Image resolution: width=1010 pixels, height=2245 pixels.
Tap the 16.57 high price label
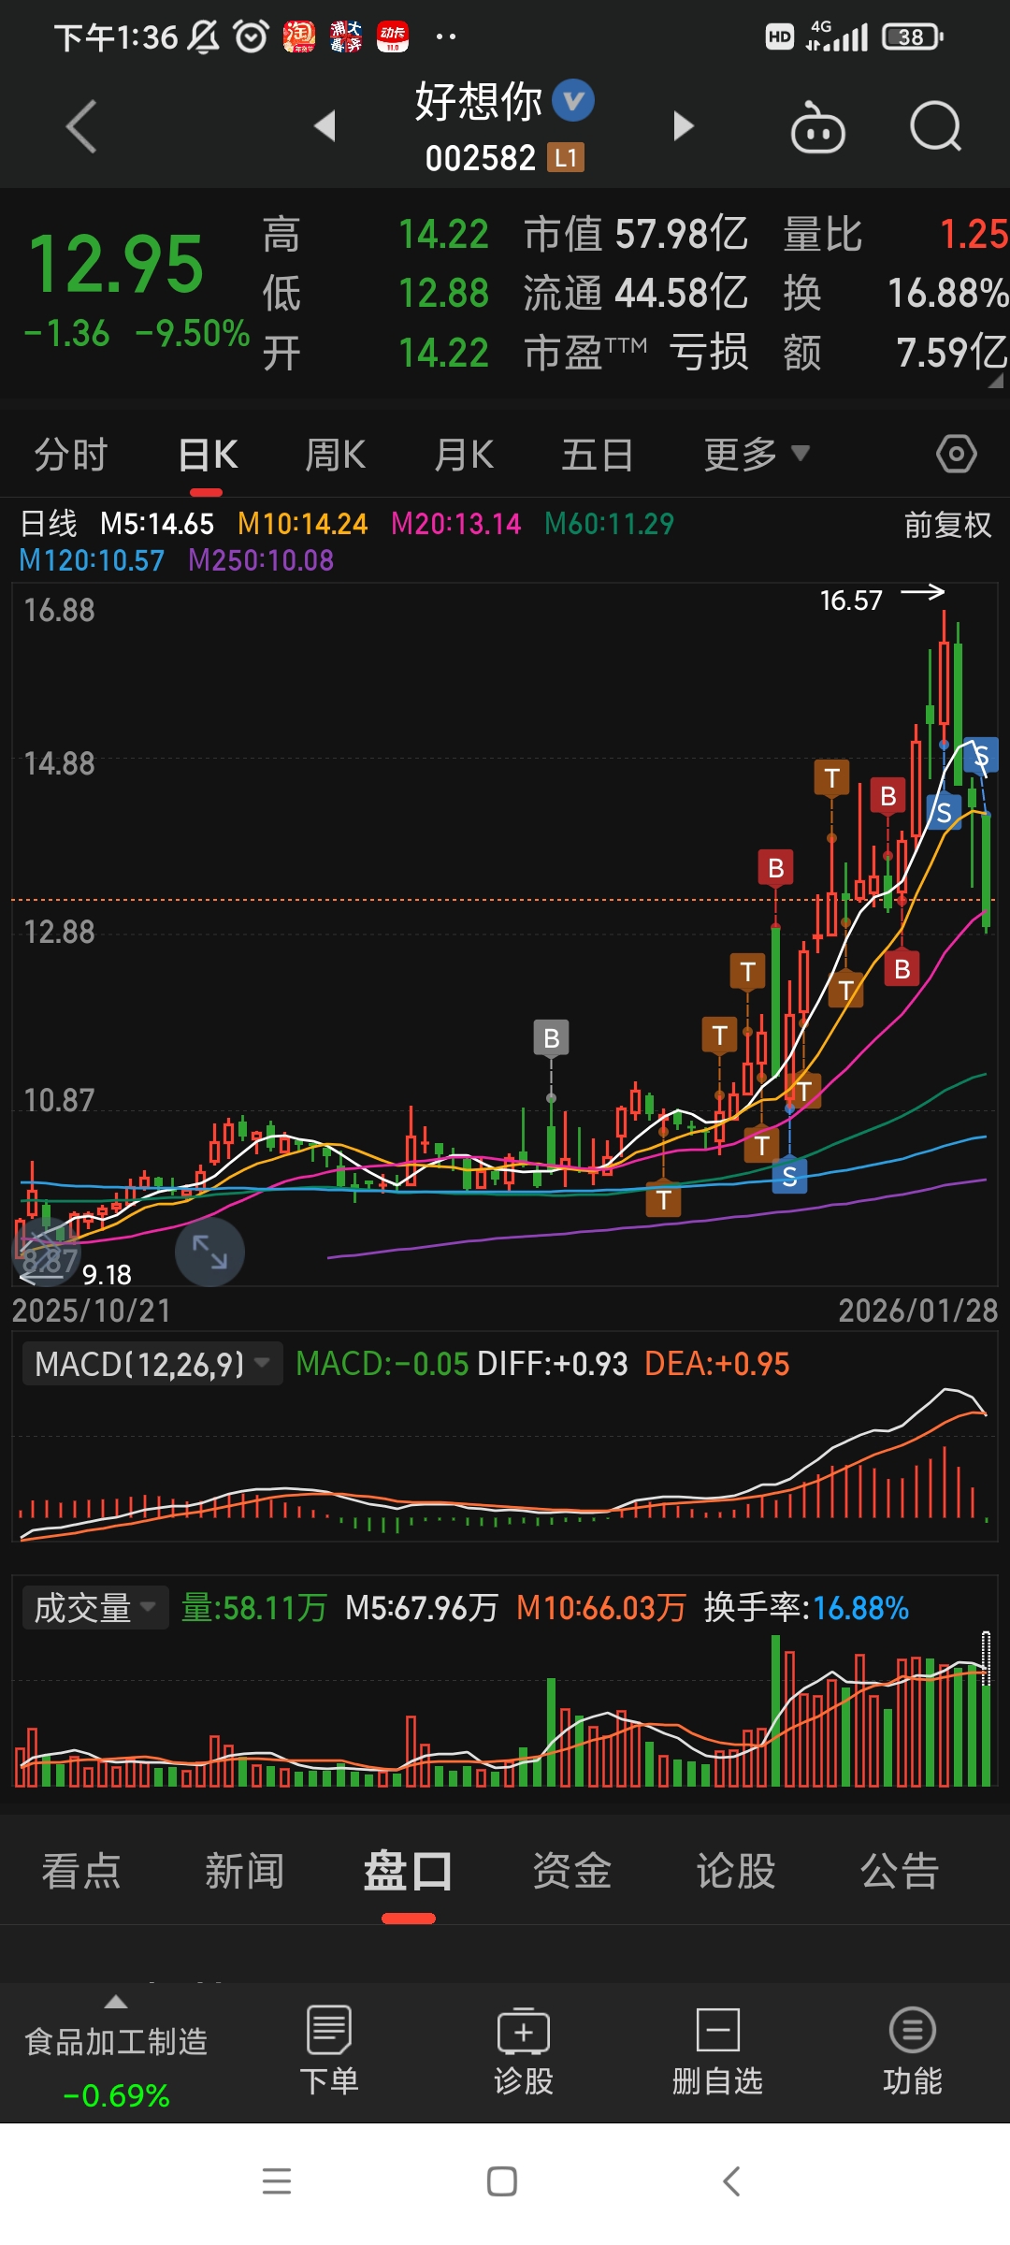[851, 601]
